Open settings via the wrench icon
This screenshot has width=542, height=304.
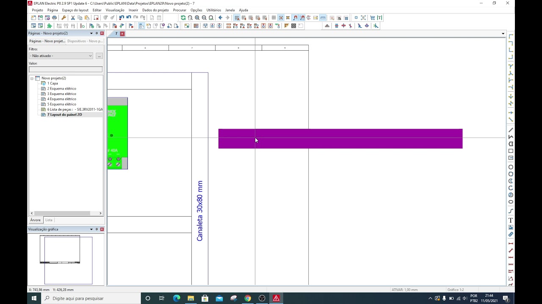click(x=64, y=18)
